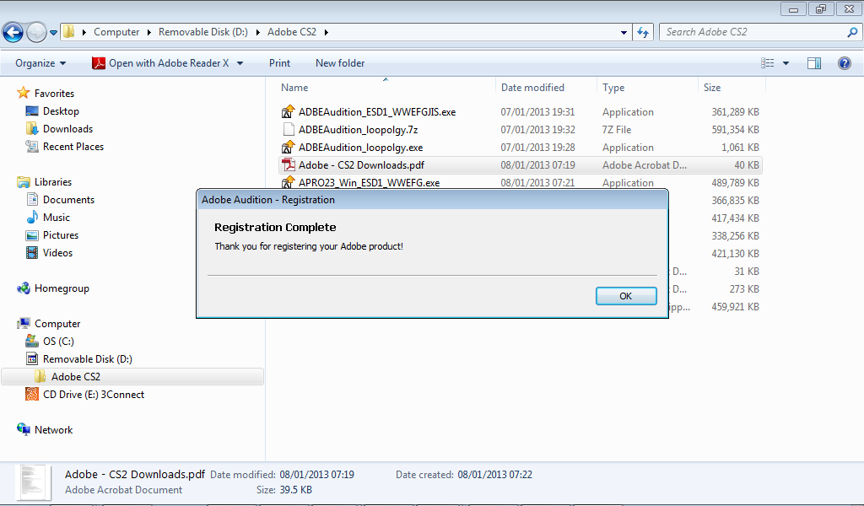Image resolution: width=864 pixels, height=506 pixels.
Task: Go back with the Back arrow button
Action: coord(13,33)
